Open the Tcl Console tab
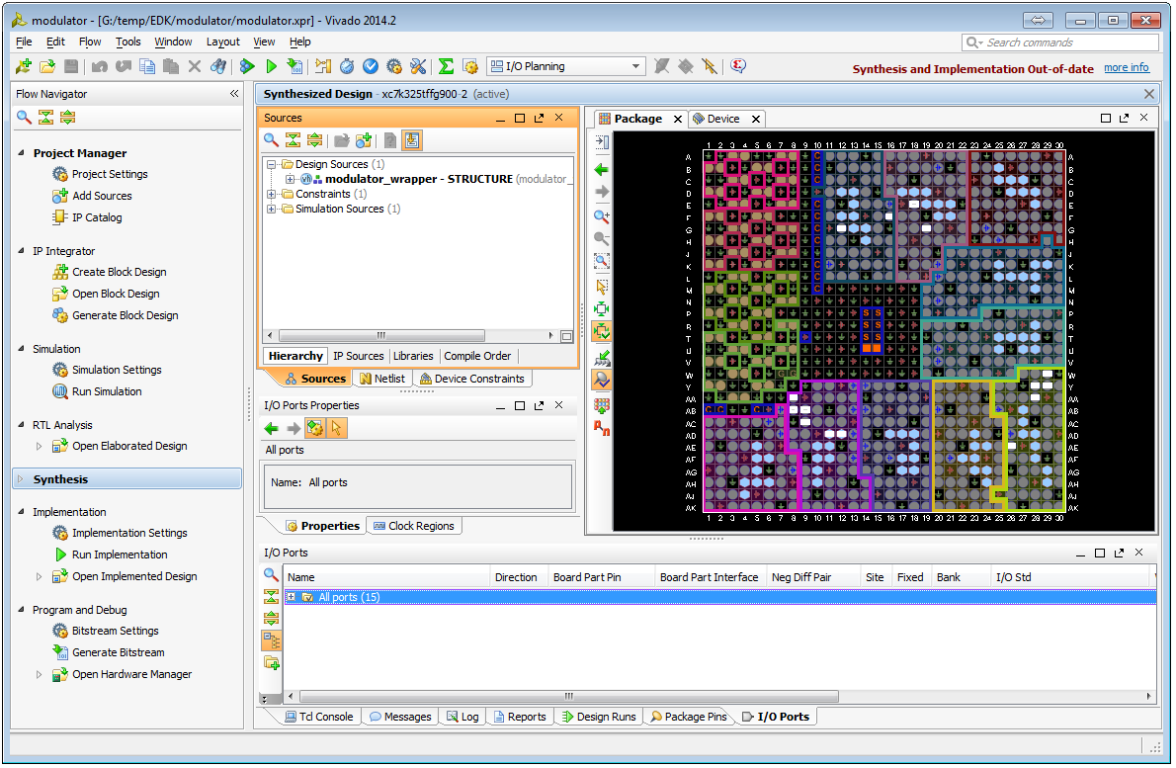This screenshot has width=1176, height=768. pyautogui.click(x=319, y=717)
